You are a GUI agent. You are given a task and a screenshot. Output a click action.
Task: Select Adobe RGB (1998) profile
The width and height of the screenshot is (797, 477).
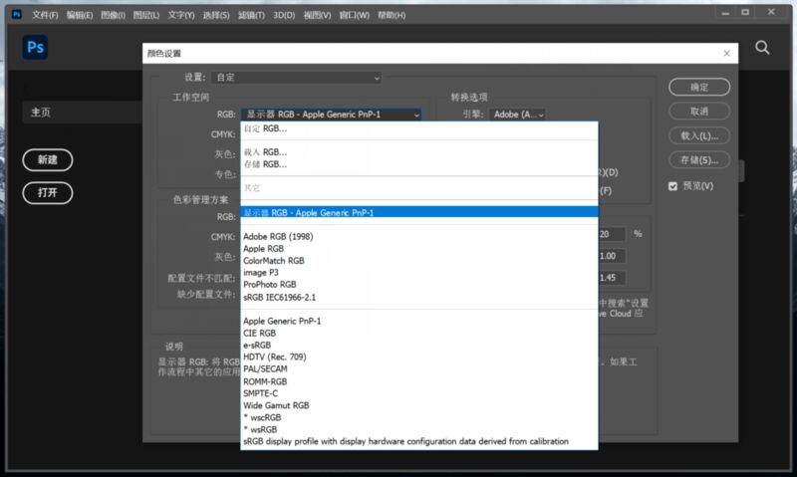pyautogui.click(x=419, y=236)
